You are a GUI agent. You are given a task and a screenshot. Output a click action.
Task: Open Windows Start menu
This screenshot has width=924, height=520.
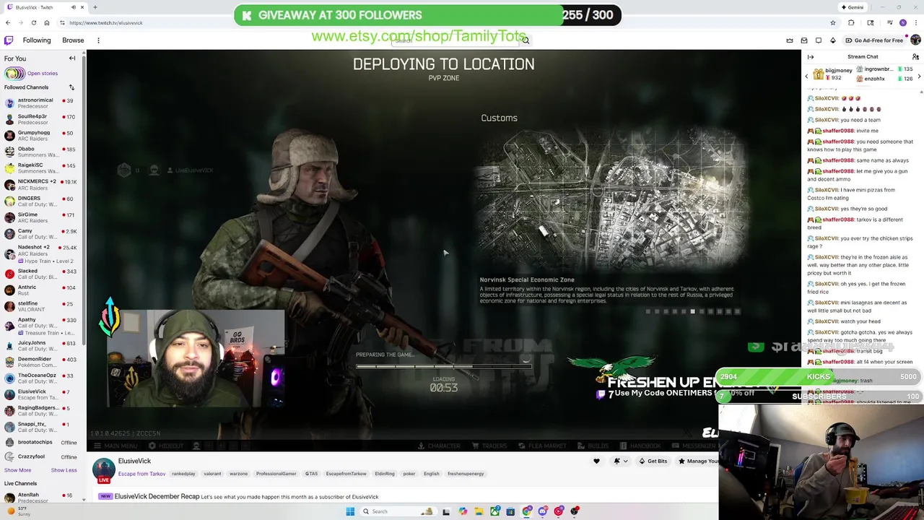350,511
